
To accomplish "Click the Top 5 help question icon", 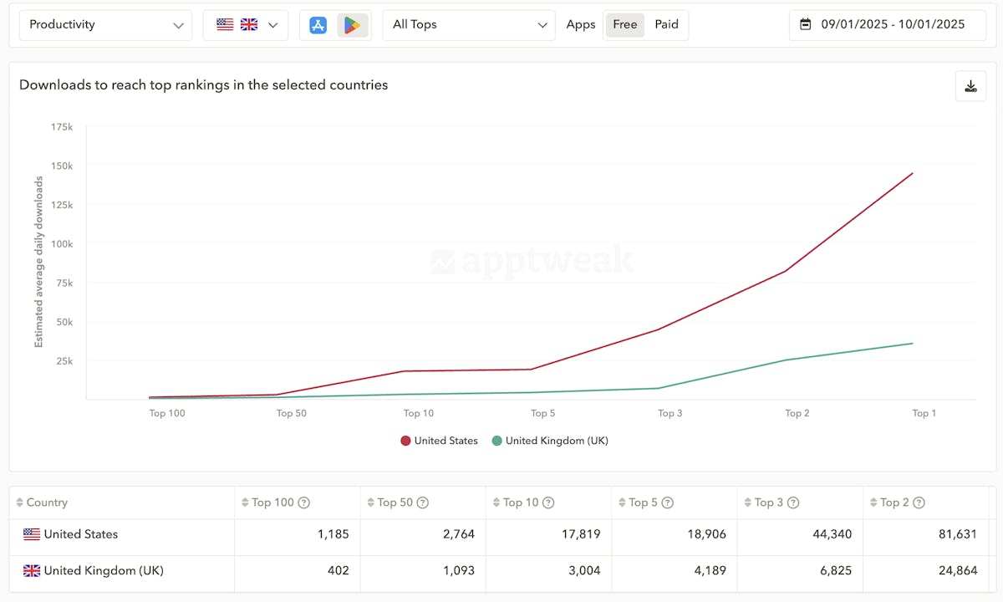I will tap(668, 503).
